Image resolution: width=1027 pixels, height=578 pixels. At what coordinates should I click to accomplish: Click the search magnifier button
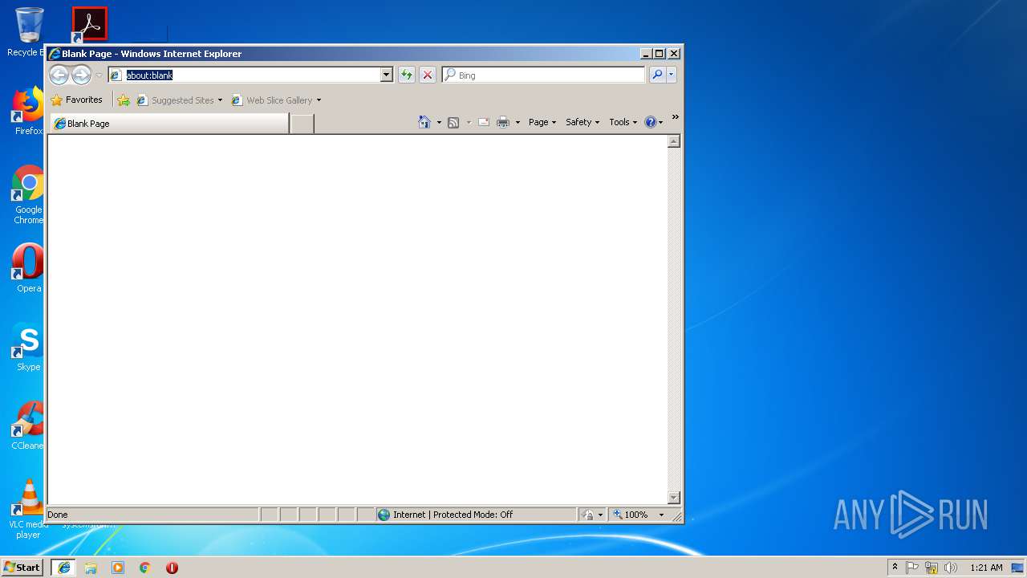click(x=657, y=75)
